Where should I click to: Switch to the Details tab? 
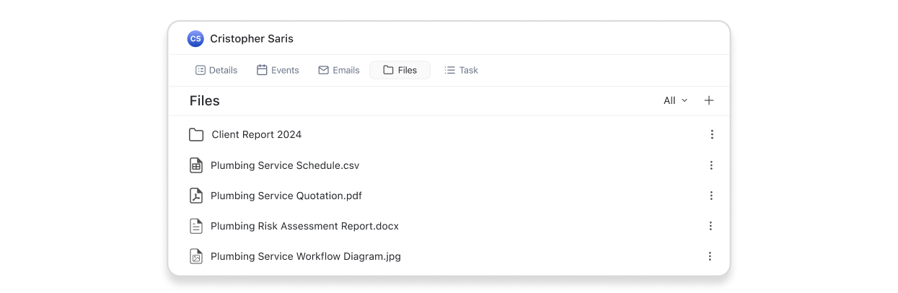coord(216,70)
